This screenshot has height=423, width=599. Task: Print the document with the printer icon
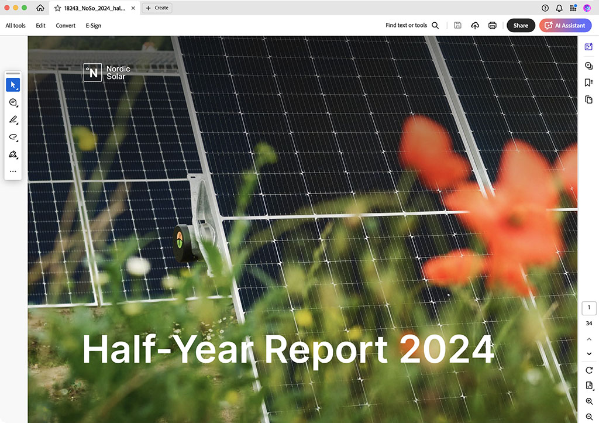493,26
